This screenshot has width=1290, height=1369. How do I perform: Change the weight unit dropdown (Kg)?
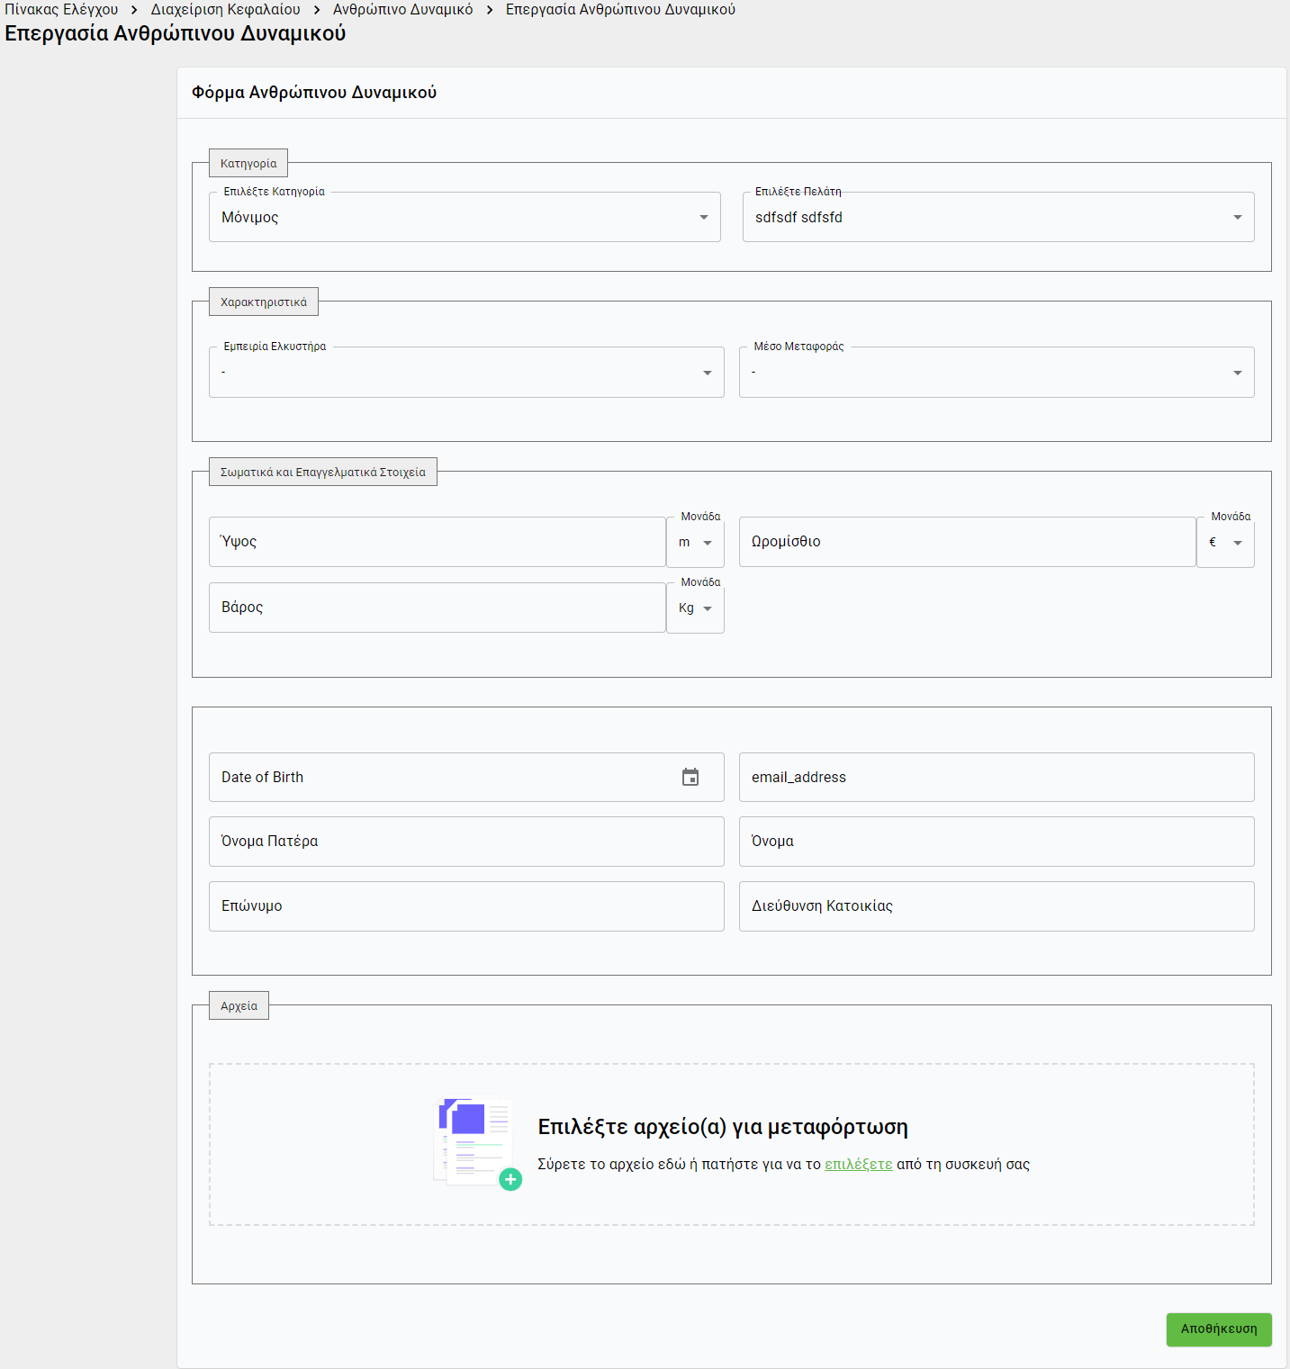[695, 608]
